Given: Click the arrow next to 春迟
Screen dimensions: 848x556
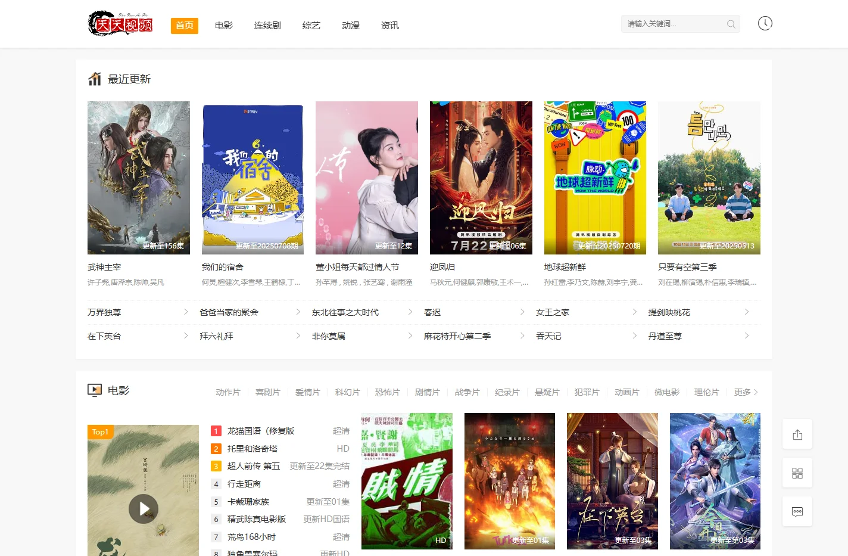Looking at the screenshot, I should tap(522, 312).
